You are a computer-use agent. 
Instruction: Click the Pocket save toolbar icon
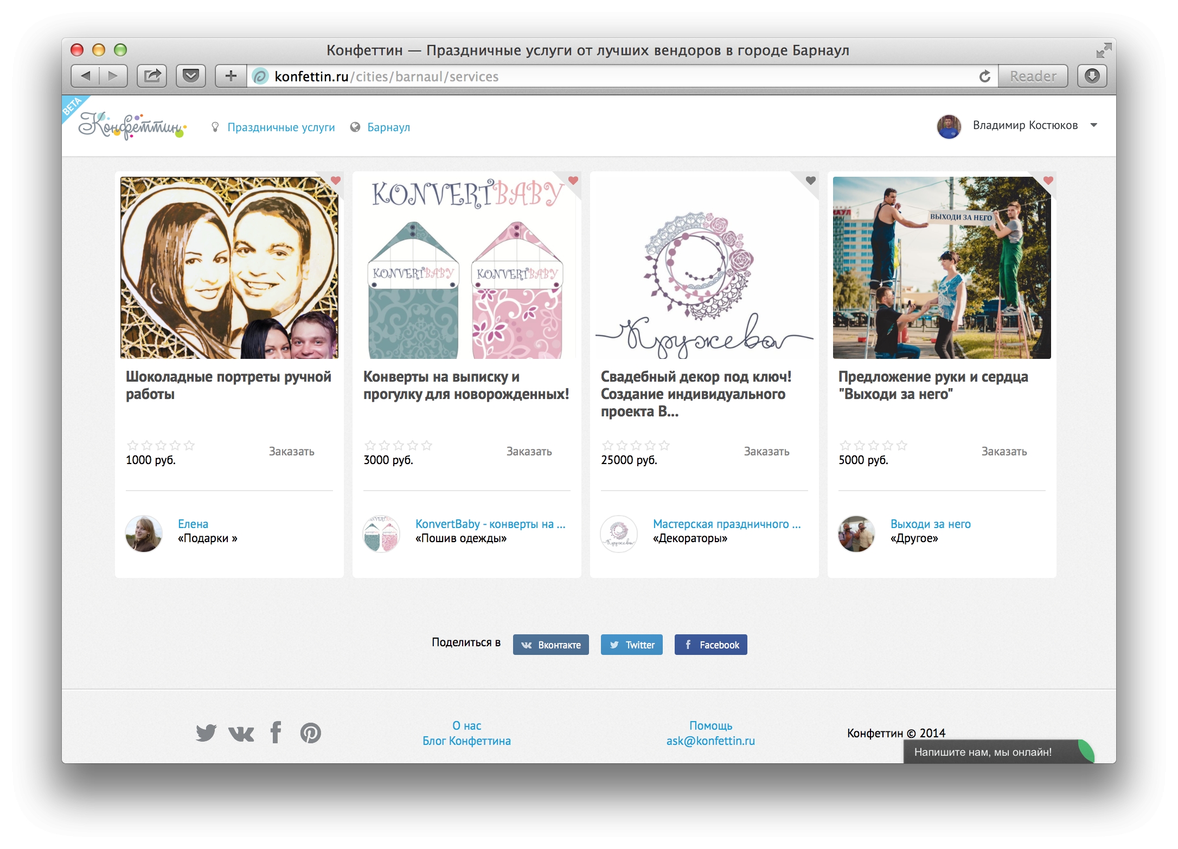[x=191, y=76]
